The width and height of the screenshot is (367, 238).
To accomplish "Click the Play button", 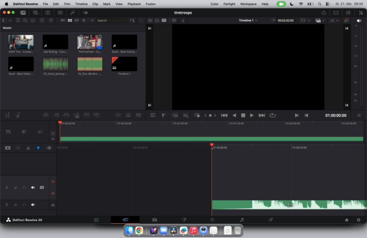I will pyautogui.click(x=252, y=115).
